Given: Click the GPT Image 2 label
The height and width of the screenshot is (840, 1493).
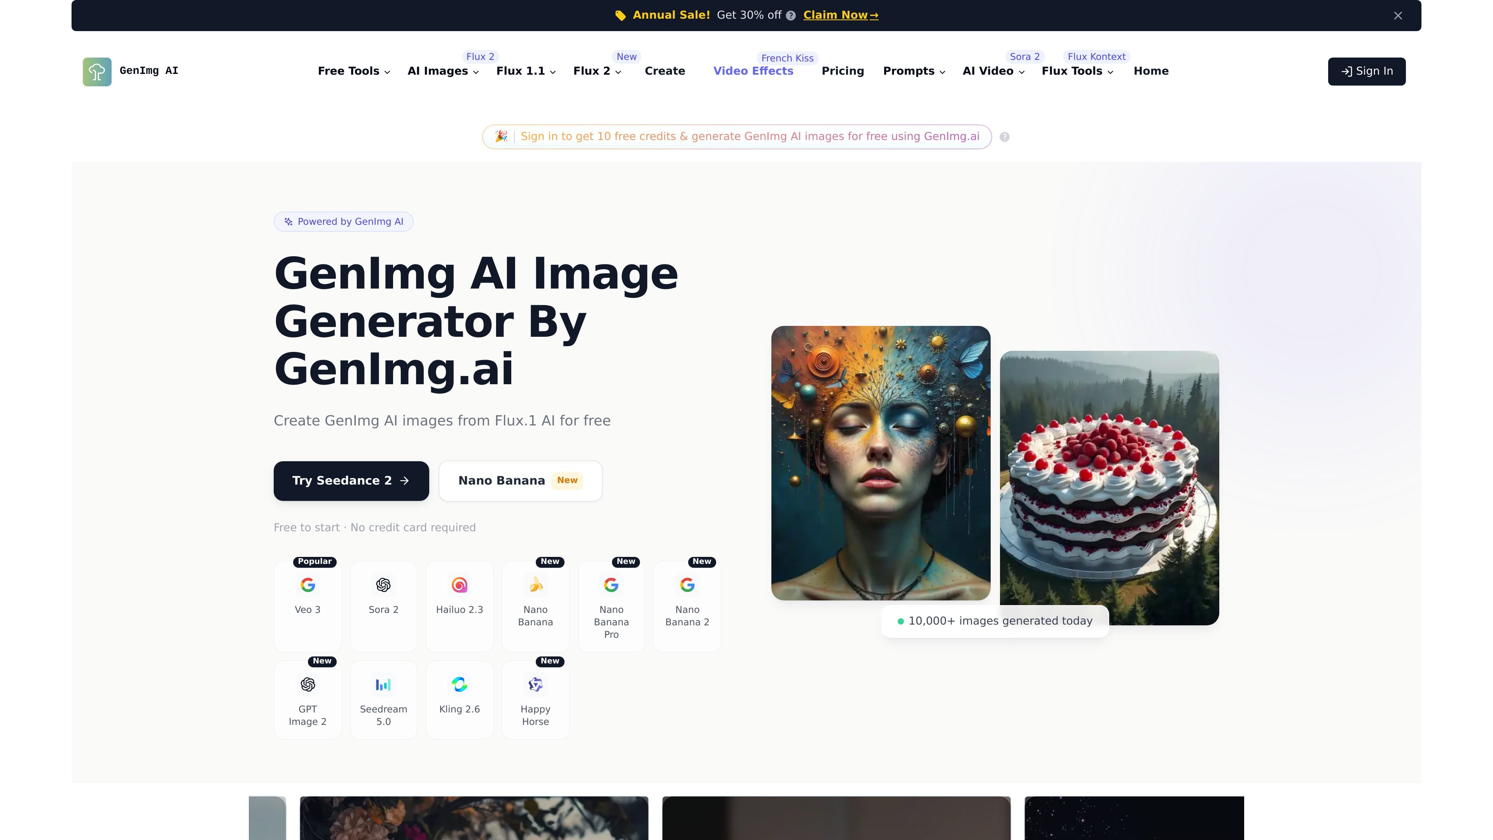Looking at the screenshot, I should tap(308, 716).
